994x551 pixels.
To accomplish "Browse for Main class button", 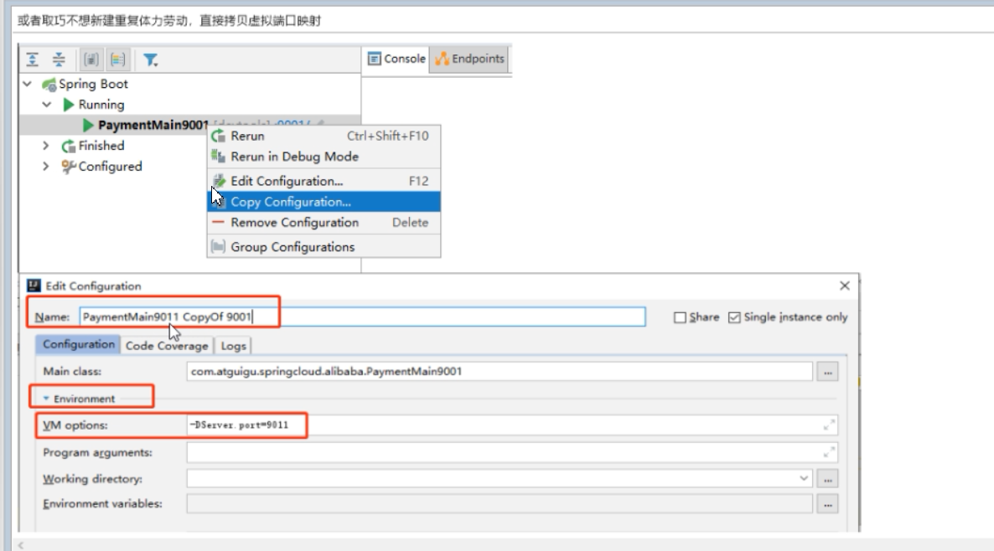I will 827,372.
